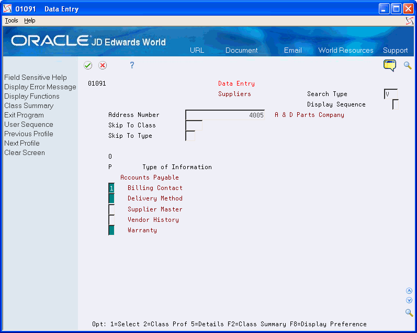Click the Skip To Class field
The height and width of the screenshot is (333, 417).
point(194,125)
